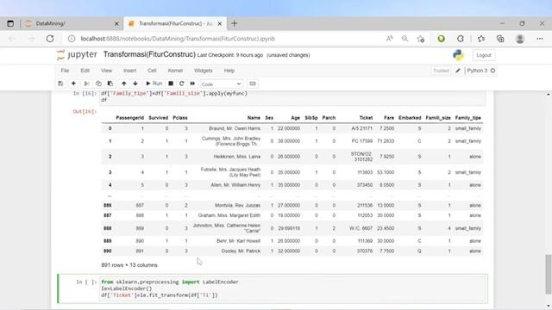Interrupt the kernel with stop icon
552x310 pixels.
point(171,84)
